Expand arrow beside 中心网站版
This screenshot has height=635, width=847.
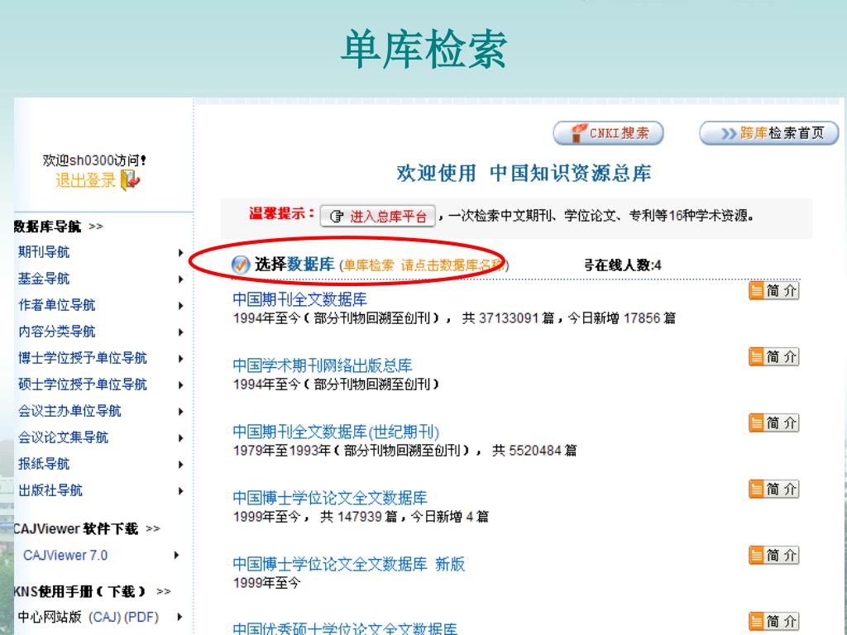coord(179,617)
